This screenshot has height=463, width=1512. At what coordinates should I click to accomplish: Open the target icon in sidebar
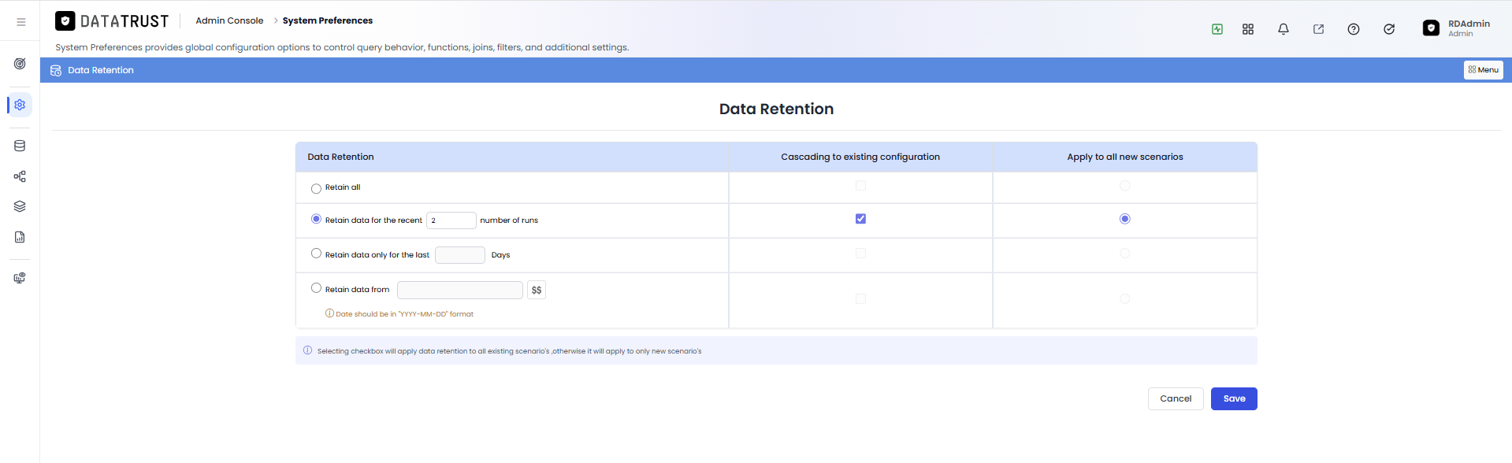click(20, 64)
